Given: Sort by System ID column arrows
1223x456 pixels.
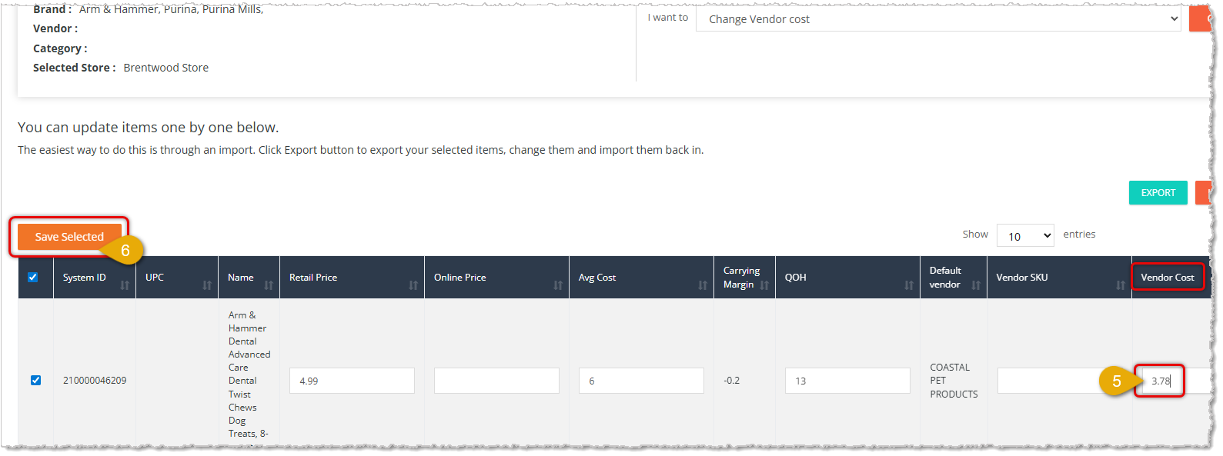Looking at the screenshot, I should coord(125,285).
